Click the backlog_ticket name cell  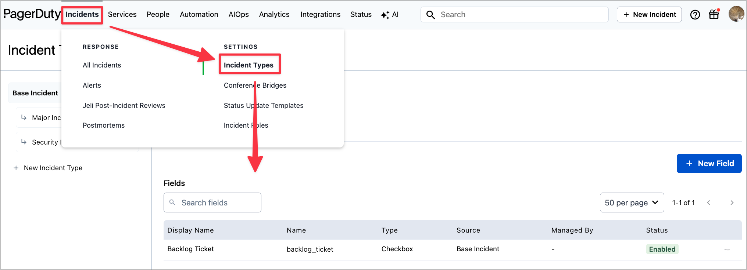pos(310,249)
